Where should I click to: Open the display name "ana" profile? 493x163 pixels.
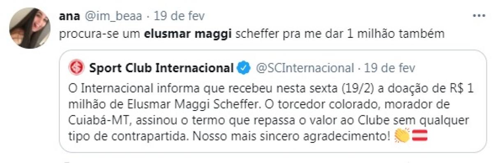[69, 16]
